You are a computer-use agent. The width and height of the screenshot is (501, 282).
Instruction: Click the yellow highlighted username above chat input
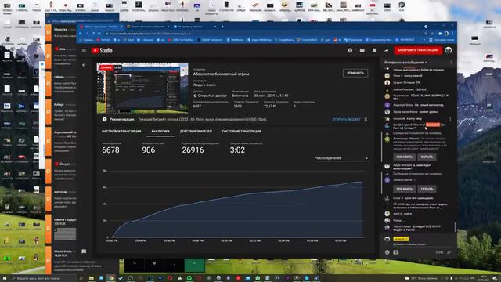(401, 238)
